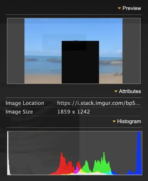This screenshot has width=148, height=181.
Task: Click the Attributes section heading
Action: click(130, 91)
